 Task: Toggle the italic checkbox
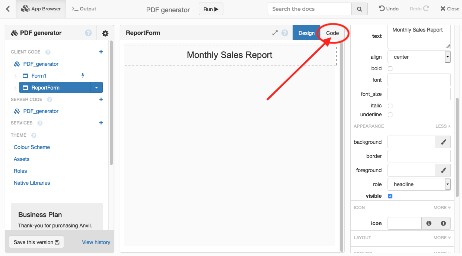[x=390, y=106]
